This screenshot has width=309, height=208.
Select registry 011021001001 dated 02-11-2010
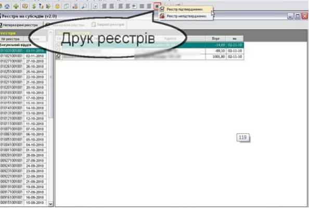pos(23,56)
